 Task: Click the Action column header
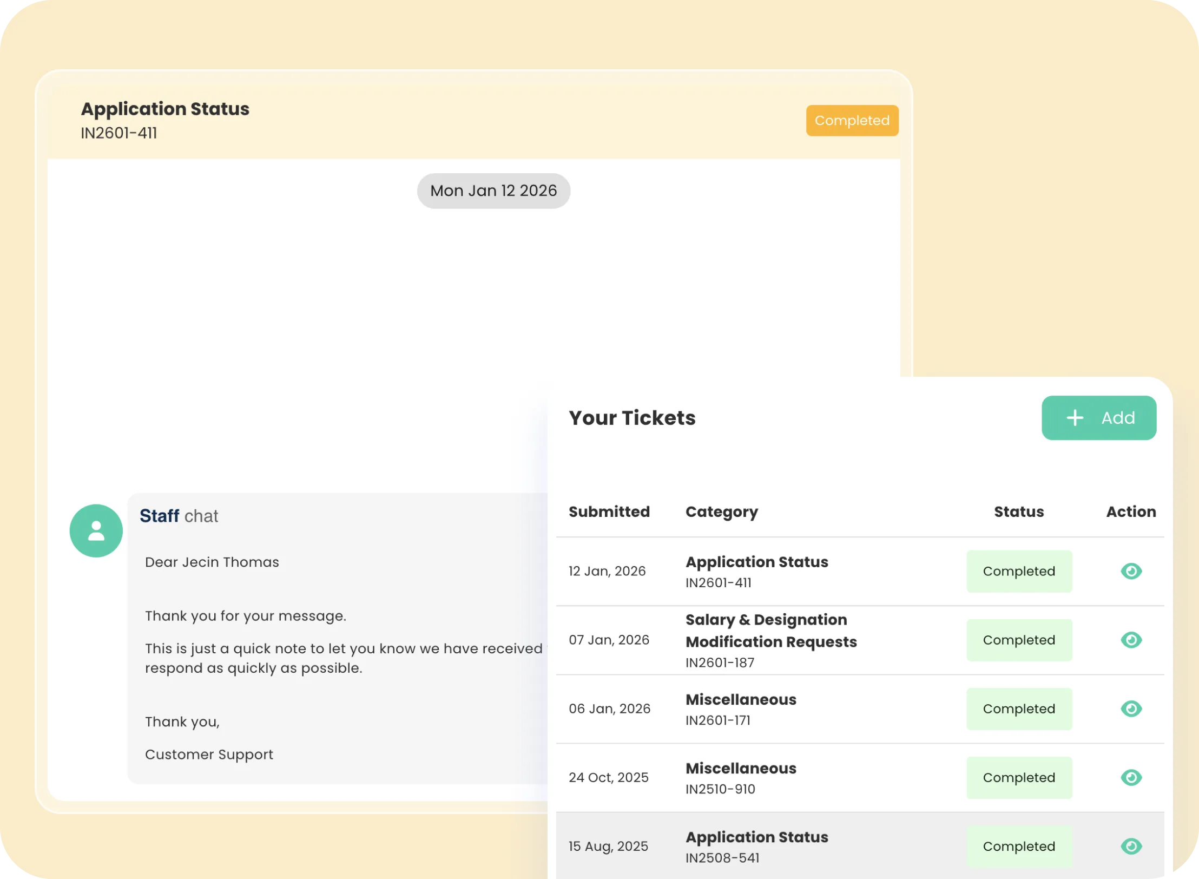(x=1130, y=511)
